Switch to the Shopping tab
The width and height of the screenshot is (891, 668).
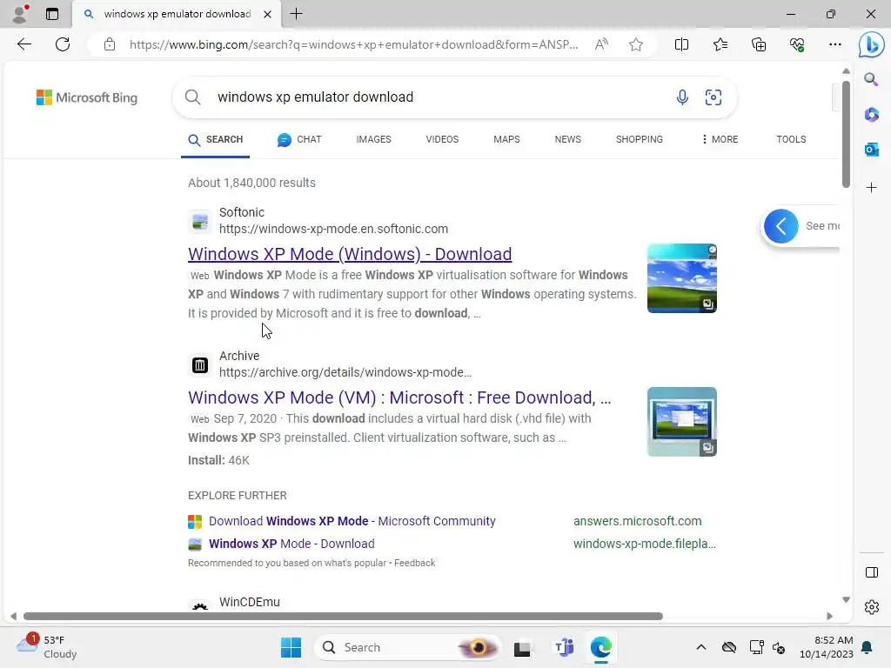[640, 140]
